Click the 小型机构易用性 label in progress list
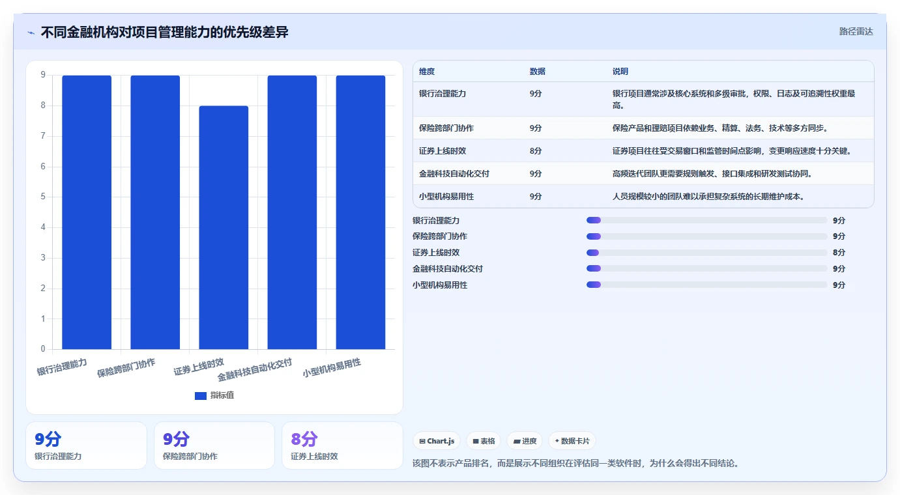 [x=440, y=285]
